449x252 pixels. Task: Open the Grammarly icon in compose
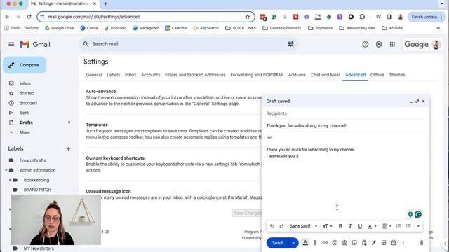(x=418, y=214)
